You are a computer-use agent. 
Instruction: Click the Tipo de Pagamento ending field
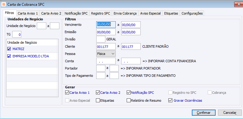click(x=114, y=76)
